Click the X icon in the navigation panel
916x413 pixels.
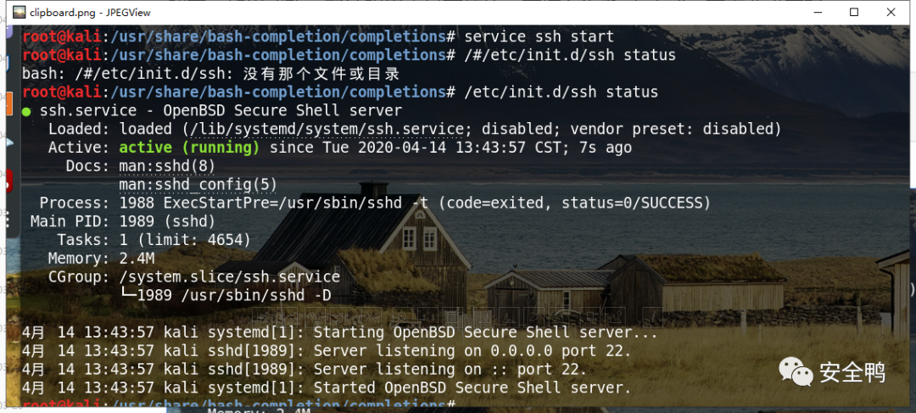pyautogui.click(x=371, y=317)
